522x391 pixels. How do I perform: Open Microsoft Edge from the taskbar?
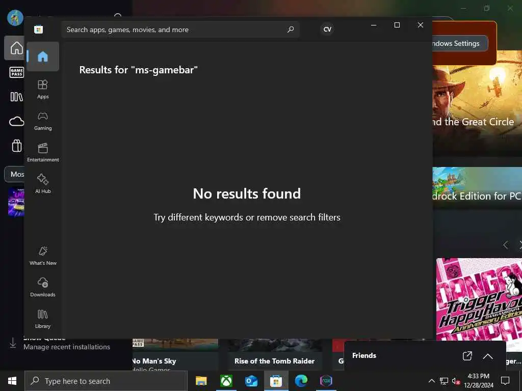tap(301, 381)
